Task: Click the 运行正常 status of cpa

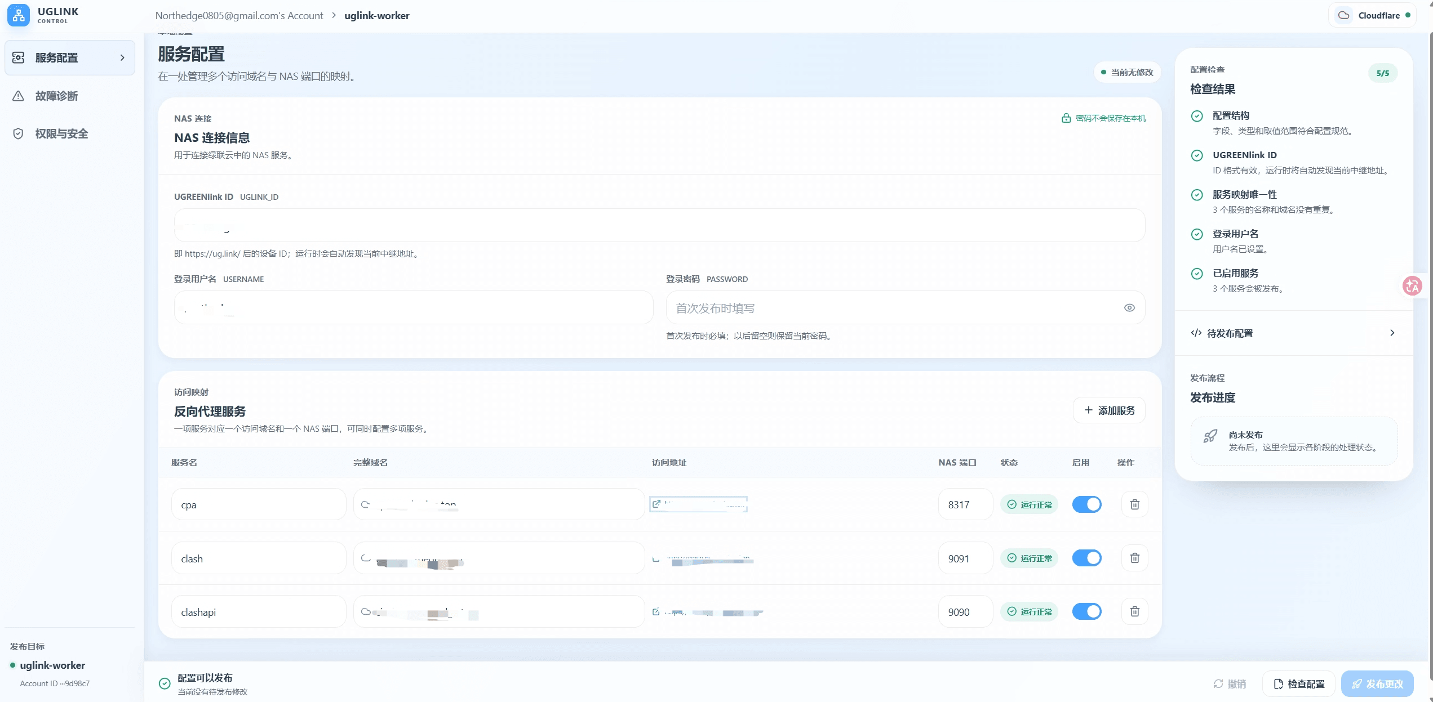Action: [1030, 504]
